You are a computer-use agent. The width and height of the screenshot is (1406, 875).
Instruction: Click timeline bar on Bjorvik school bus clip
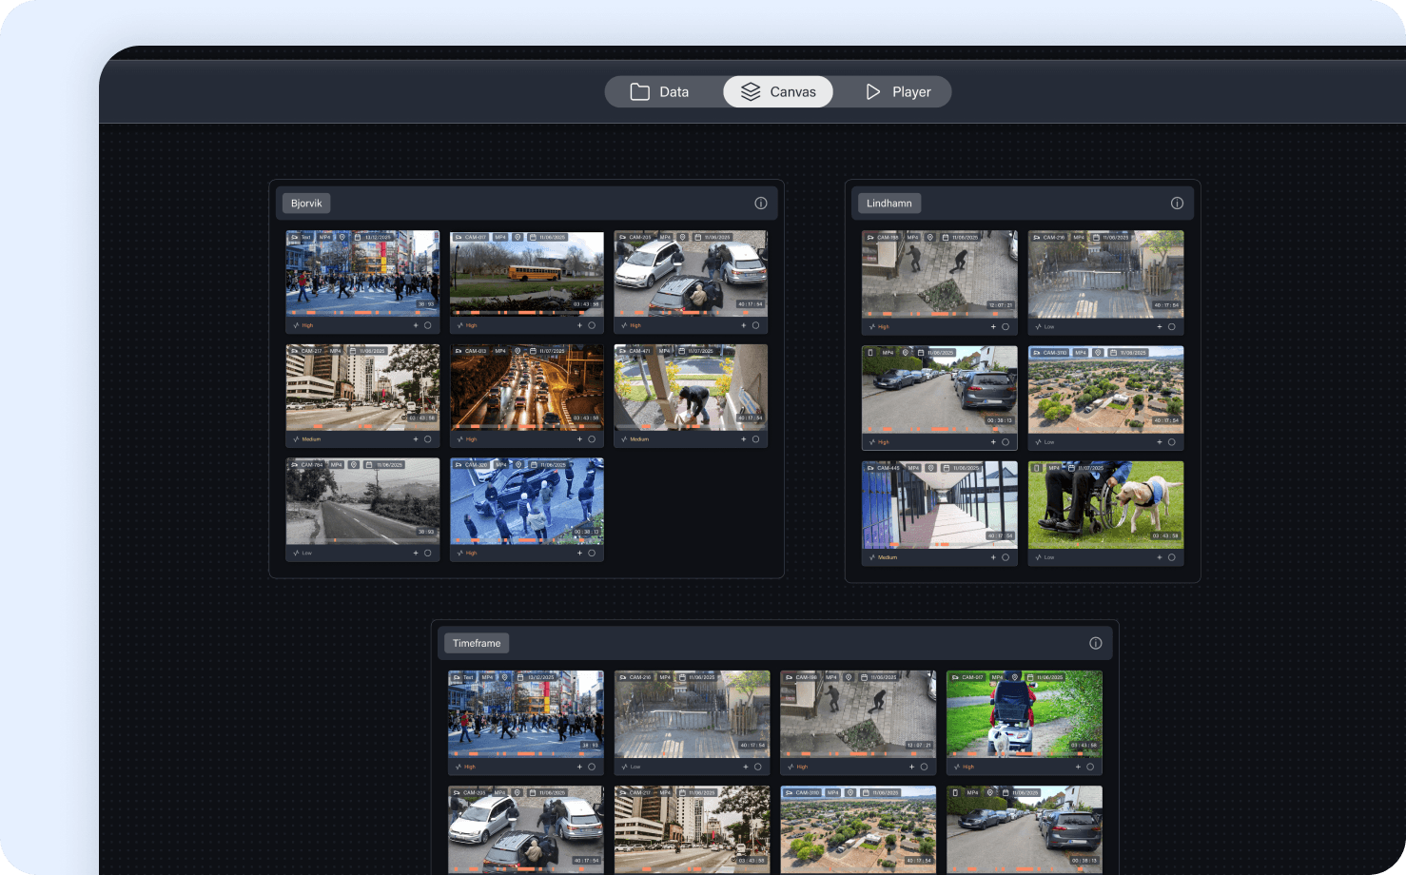point(526,312)
